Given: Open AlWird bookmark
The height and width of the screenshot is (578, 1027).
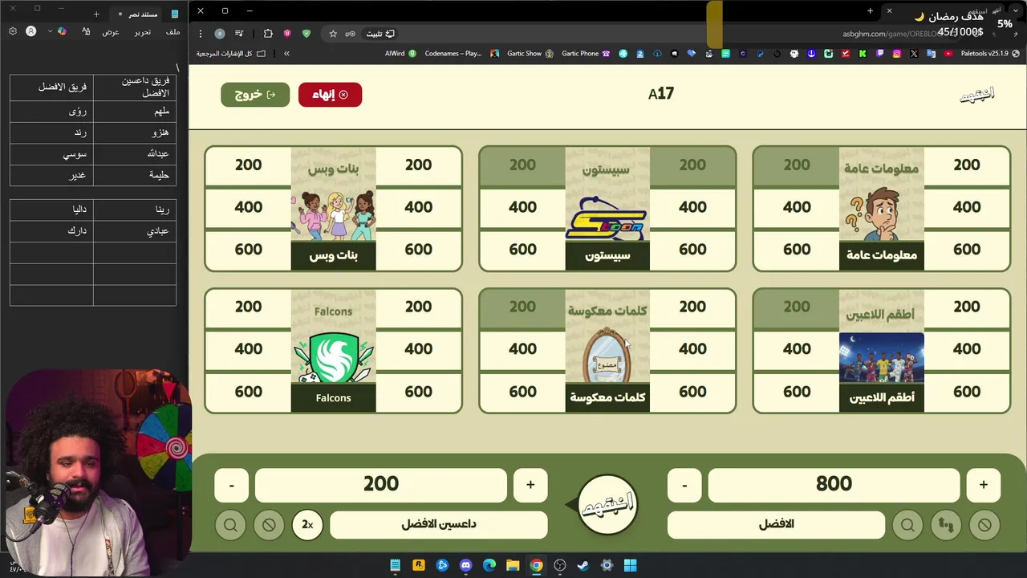Looking at the screenshot, I should tap(400, 54).
